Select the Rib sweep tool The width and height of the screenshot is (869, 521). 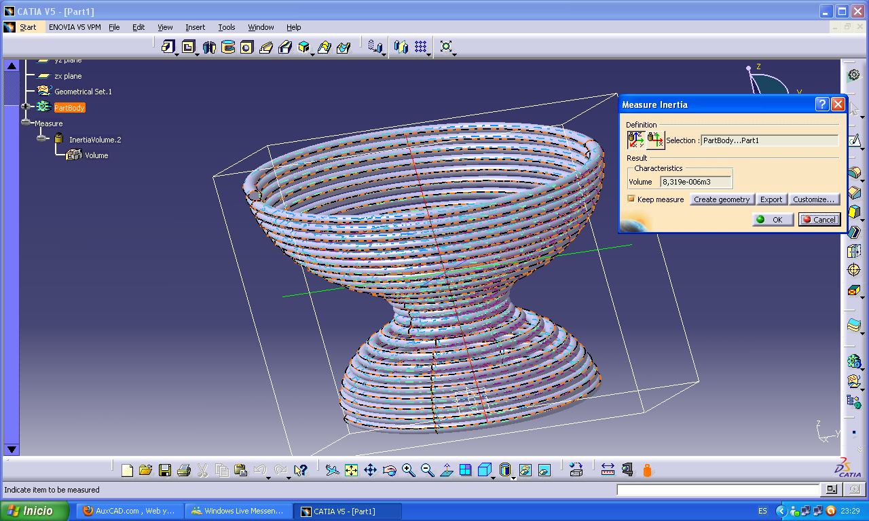(266, 46)
